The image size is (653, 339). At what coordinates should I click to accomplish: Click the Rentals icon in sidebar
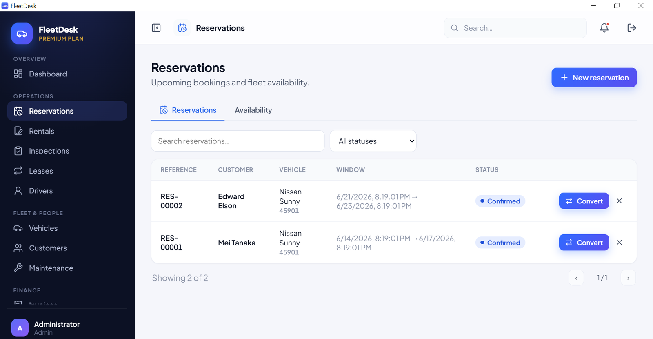click(x=18, y=131)
